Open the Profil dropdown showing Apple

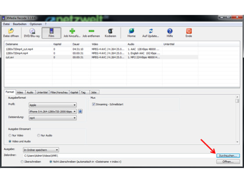(x=53, y=105)
